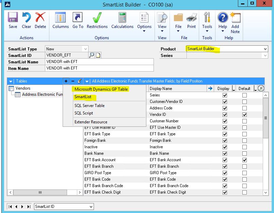Open the Series dropdown
Image resolution: width=274 pixels, height=213 pixels.
point(265,56)
